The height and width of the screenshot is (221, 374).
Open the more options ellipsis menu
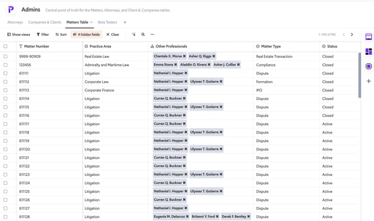pyautogui.click(x=152, y=34)
